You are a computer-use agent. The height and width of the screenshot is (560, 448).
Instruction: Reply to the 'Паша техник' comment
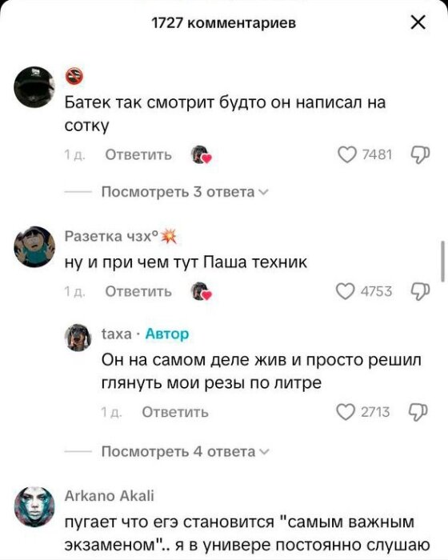point(138,292)
